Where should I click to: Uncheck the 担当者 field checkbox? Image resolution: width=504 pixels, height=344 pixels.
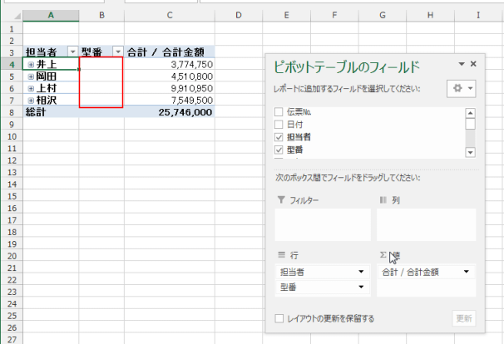[279, 136]
